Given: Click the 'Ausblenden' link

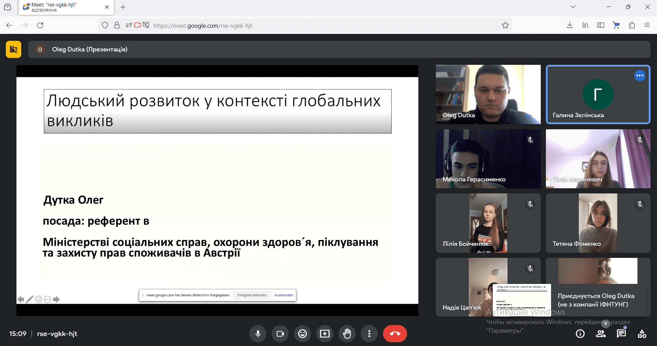Looking at the screenshot, I should (x=284, y=295).
